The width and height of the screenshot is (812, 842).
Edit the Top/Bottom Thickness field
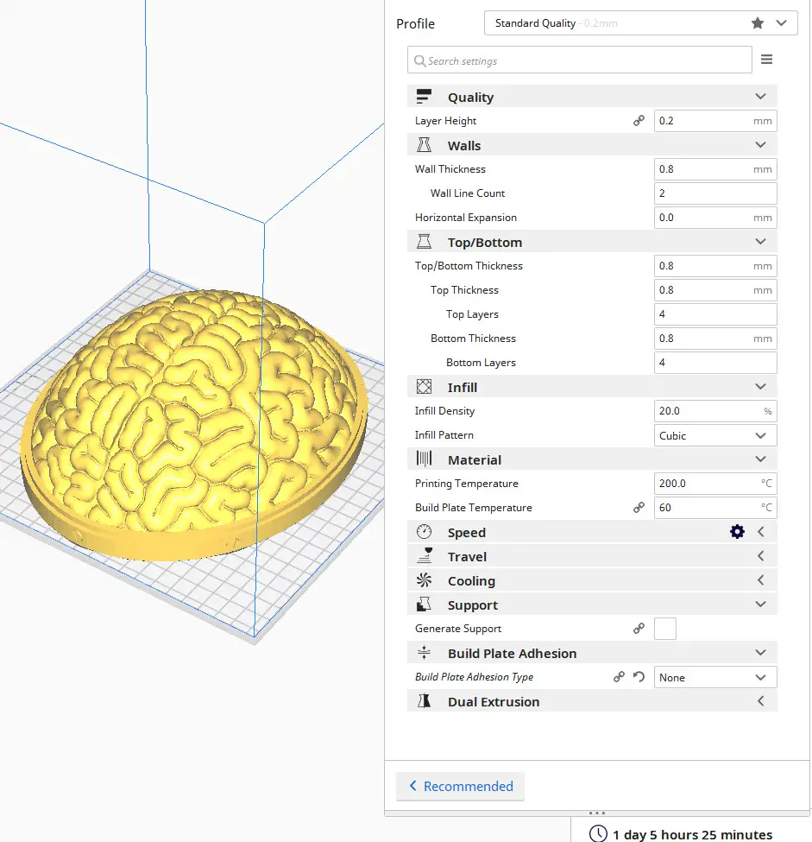(715, 266)
